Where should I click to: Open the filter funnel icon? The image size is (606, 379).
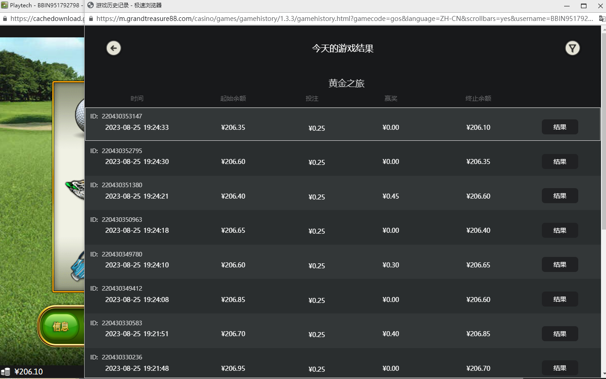[572, 48]
